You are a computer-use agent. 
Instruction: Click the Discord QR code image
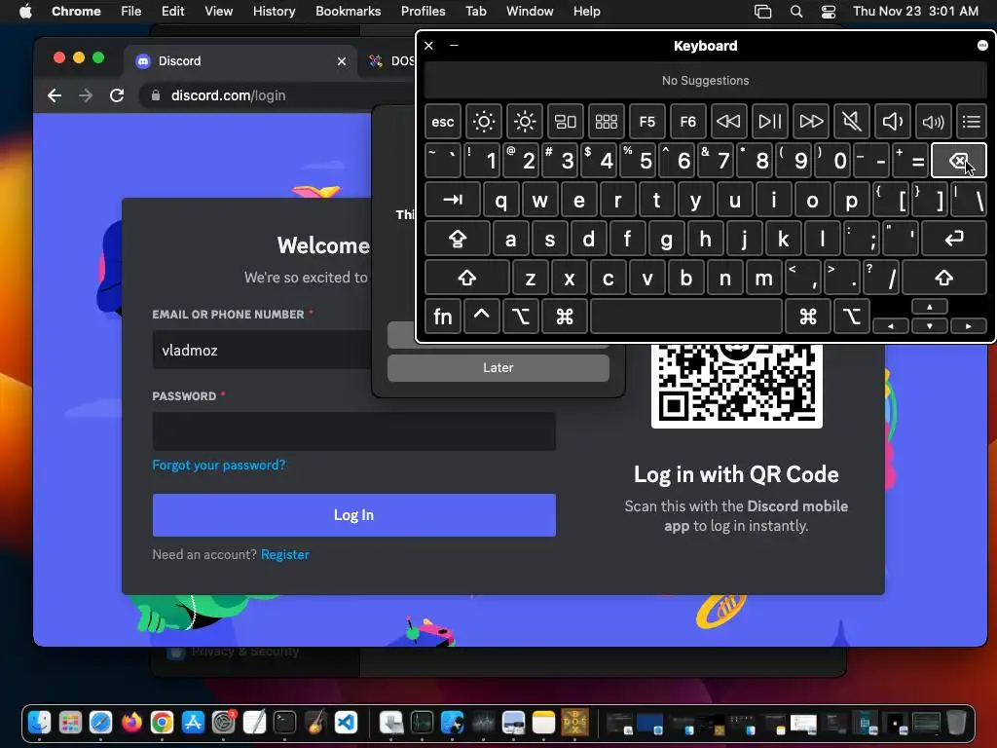736,385
